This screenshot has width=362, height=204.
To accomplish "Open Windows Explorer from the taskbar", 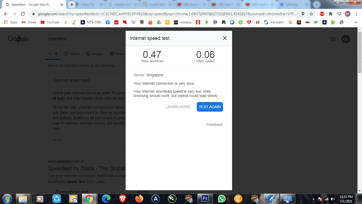I will click(x=23, y=198).
